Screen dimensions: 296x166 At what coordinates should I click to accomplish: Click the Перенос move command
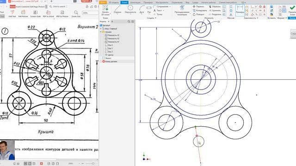click(x=198, y=6)
